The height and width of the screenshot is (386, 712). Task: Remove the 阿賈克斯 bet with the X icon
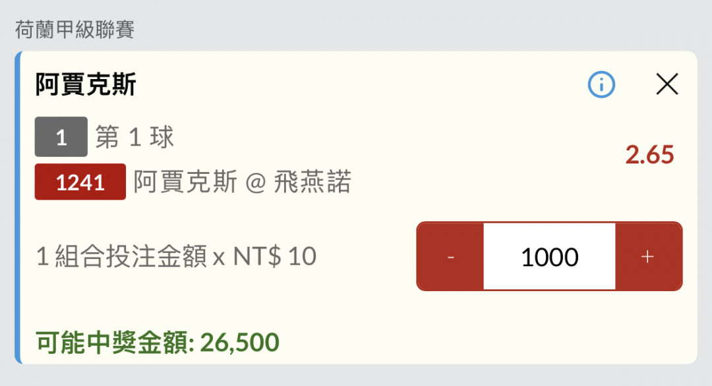[667, 84]
